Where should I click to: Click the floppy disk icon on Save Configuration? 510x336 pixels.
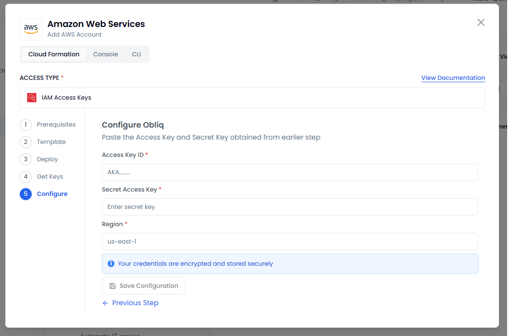[112, 286]
